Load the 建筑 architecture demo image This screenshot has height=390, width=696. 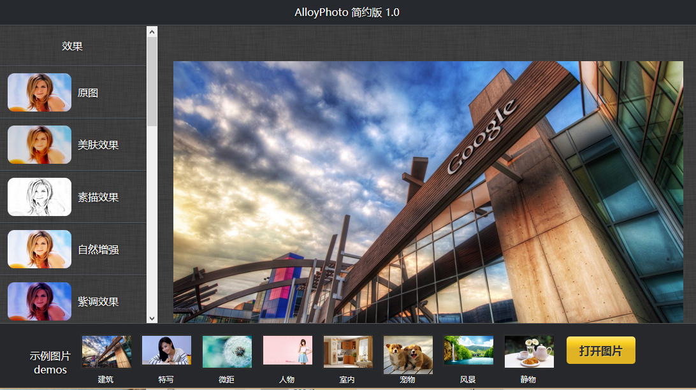[x=106, y=352]
